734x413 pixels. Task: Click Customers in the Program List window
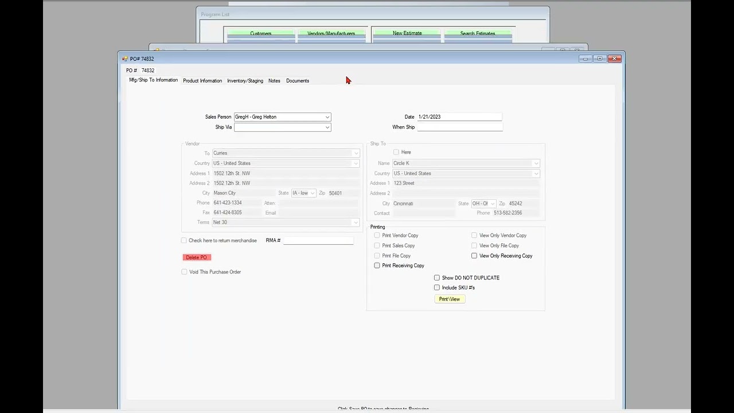tap(261, 33)
